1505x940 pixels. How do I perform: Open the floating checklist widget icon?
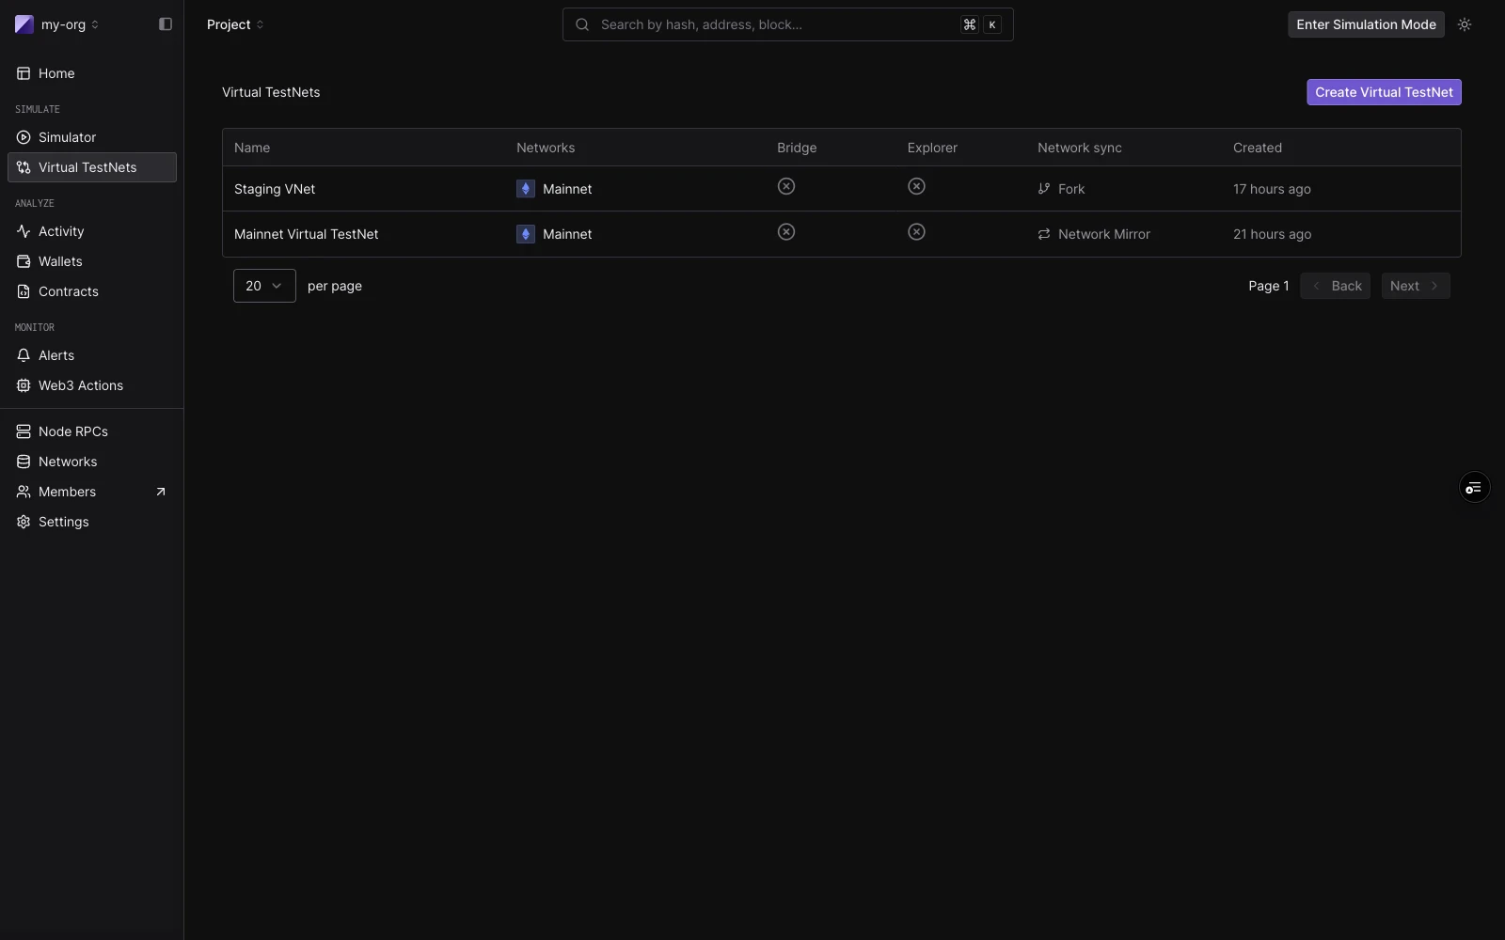pos(1474,487)
